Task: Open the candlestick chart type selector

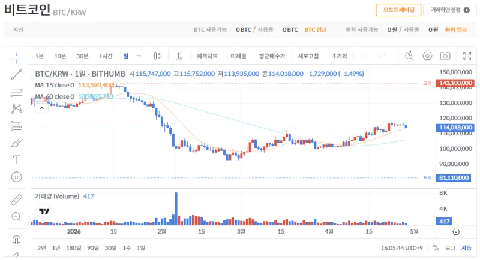Action: click(x=157, y=56)
